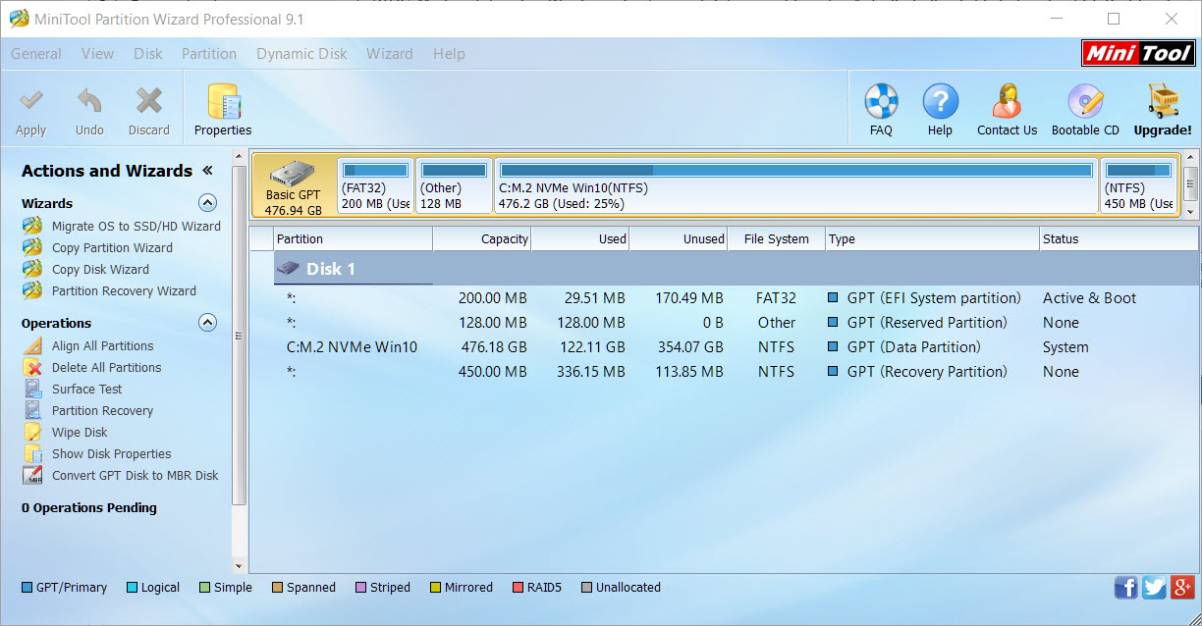Open the View menu
The image size is (1202, 626).
coord(97,54)
